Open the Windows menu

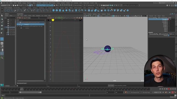29,3
